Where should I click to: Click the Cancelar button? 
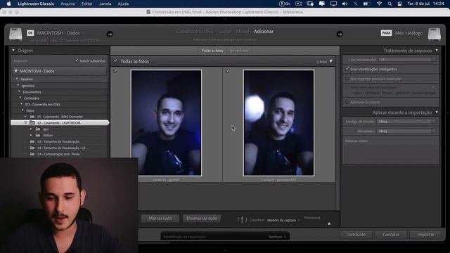pos(391,234)
